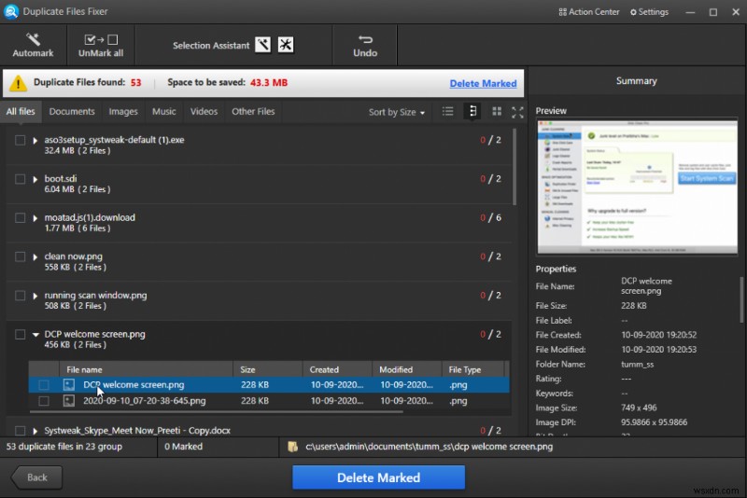Click UnMark all toolbar button

pyautogui.click(x=101, y=45)
